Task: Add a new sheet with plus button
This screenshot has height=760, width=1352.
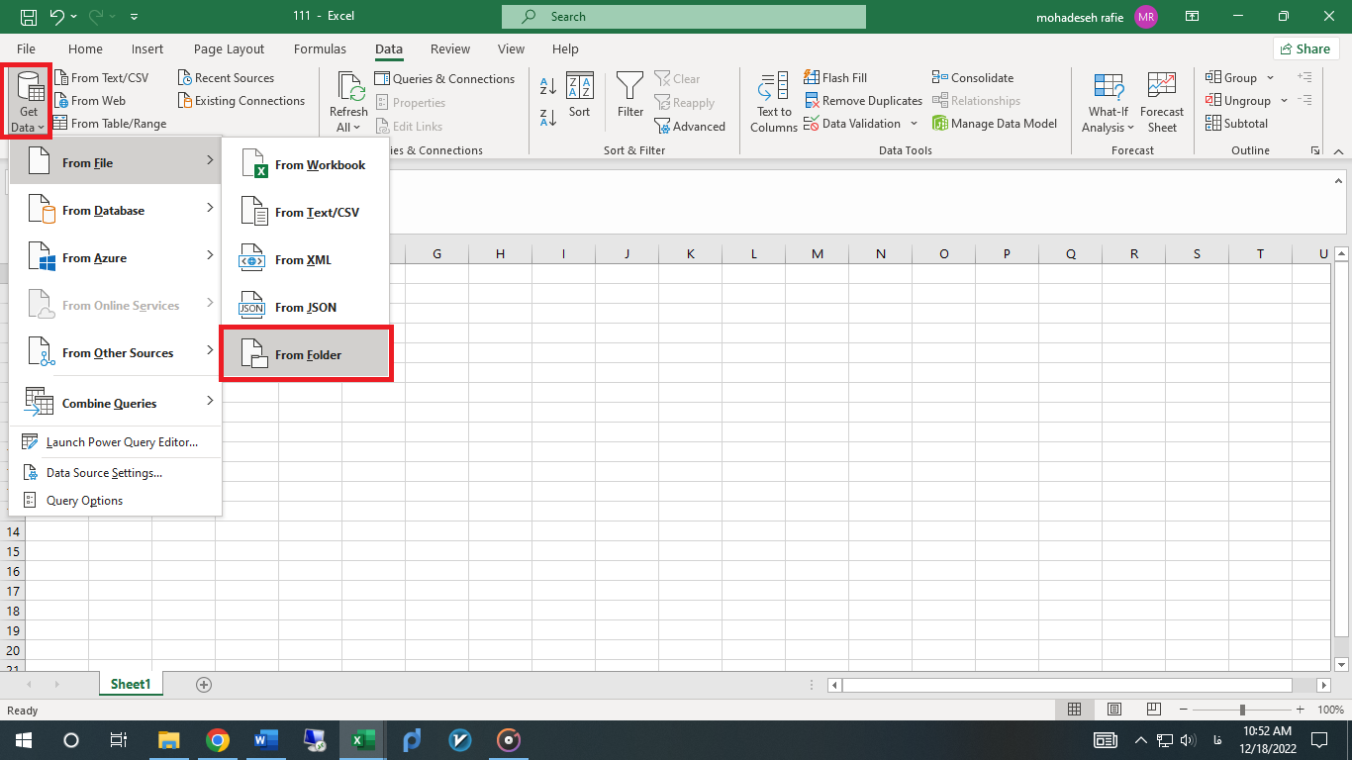Action: point(204,684)
